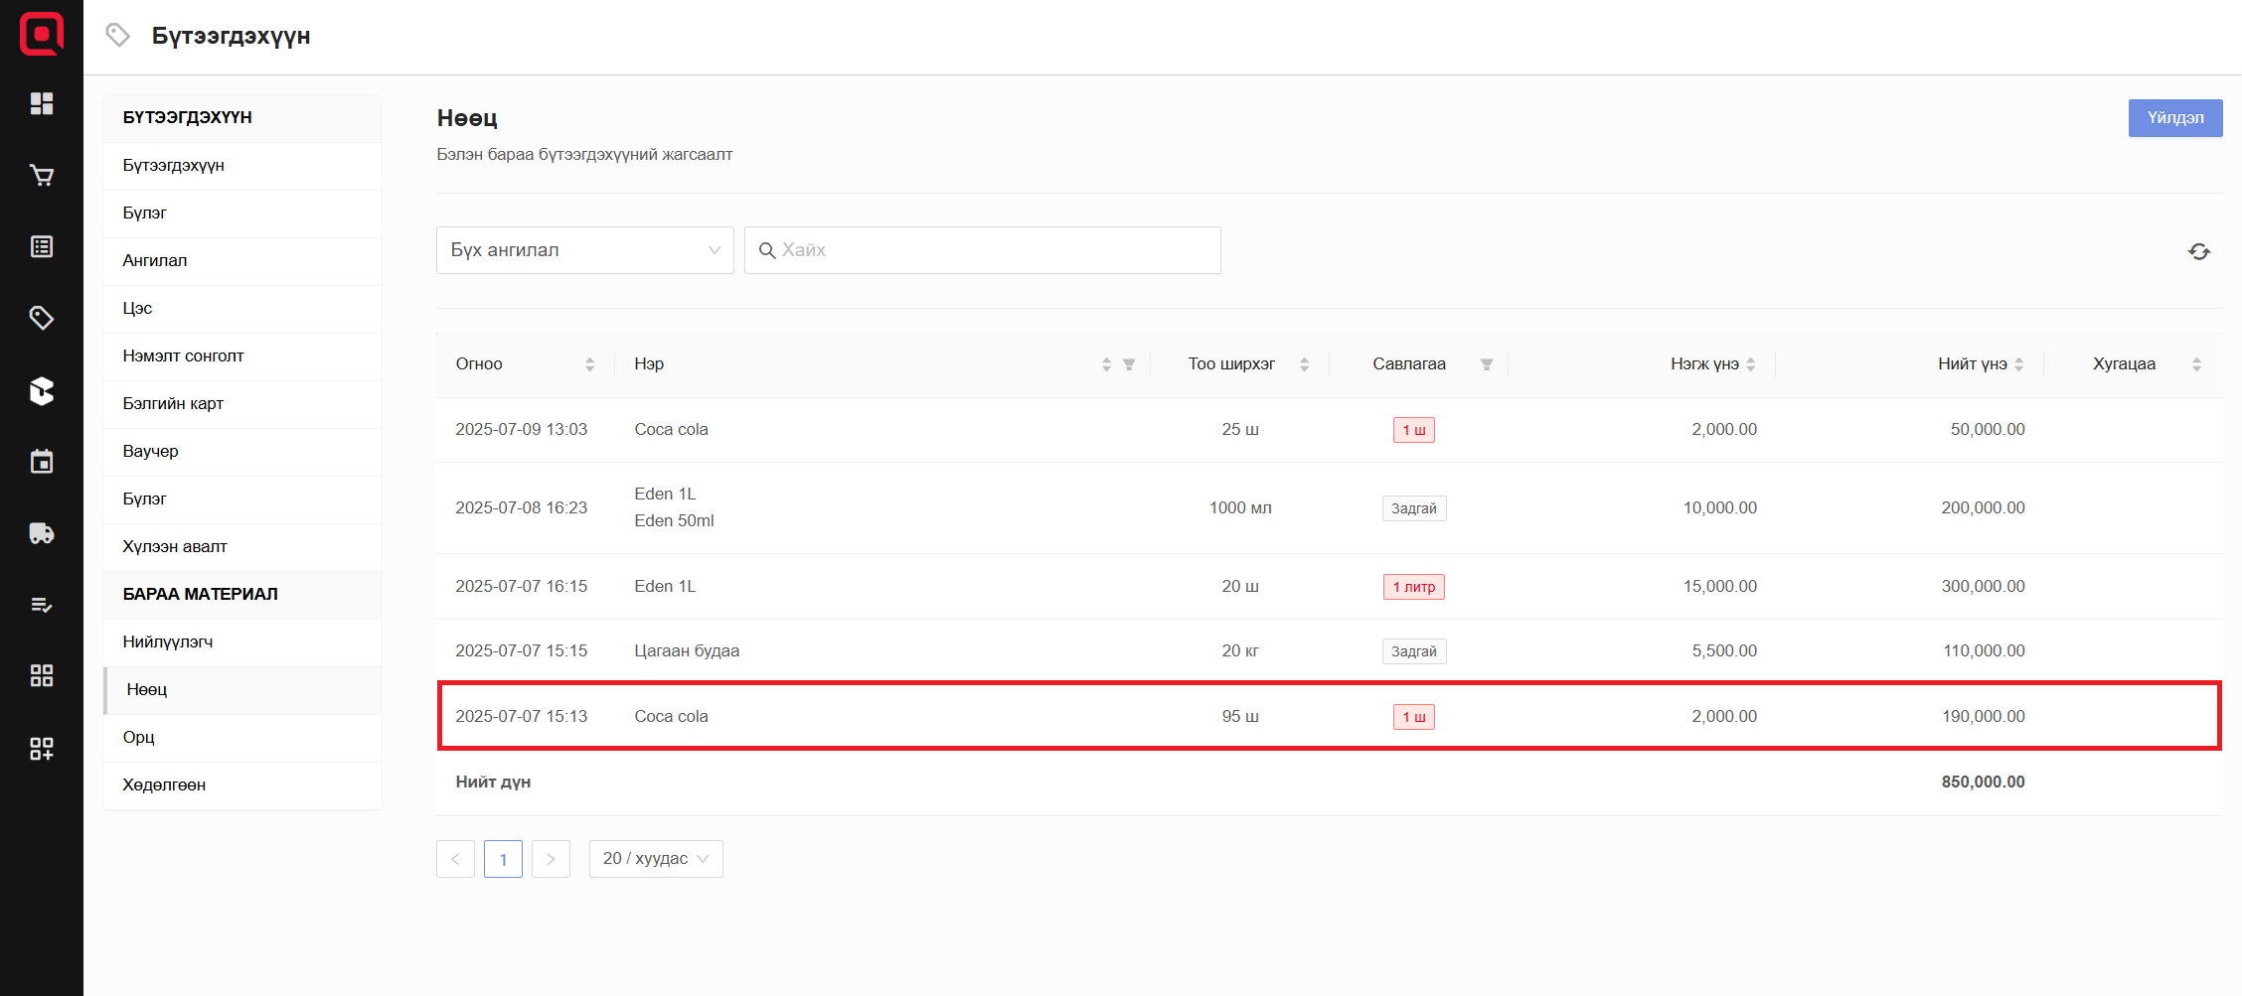This screenshot has height=996, width=2242.
Task: Click the filter icon in Нэр column
Action: (x=1129, y=364)
